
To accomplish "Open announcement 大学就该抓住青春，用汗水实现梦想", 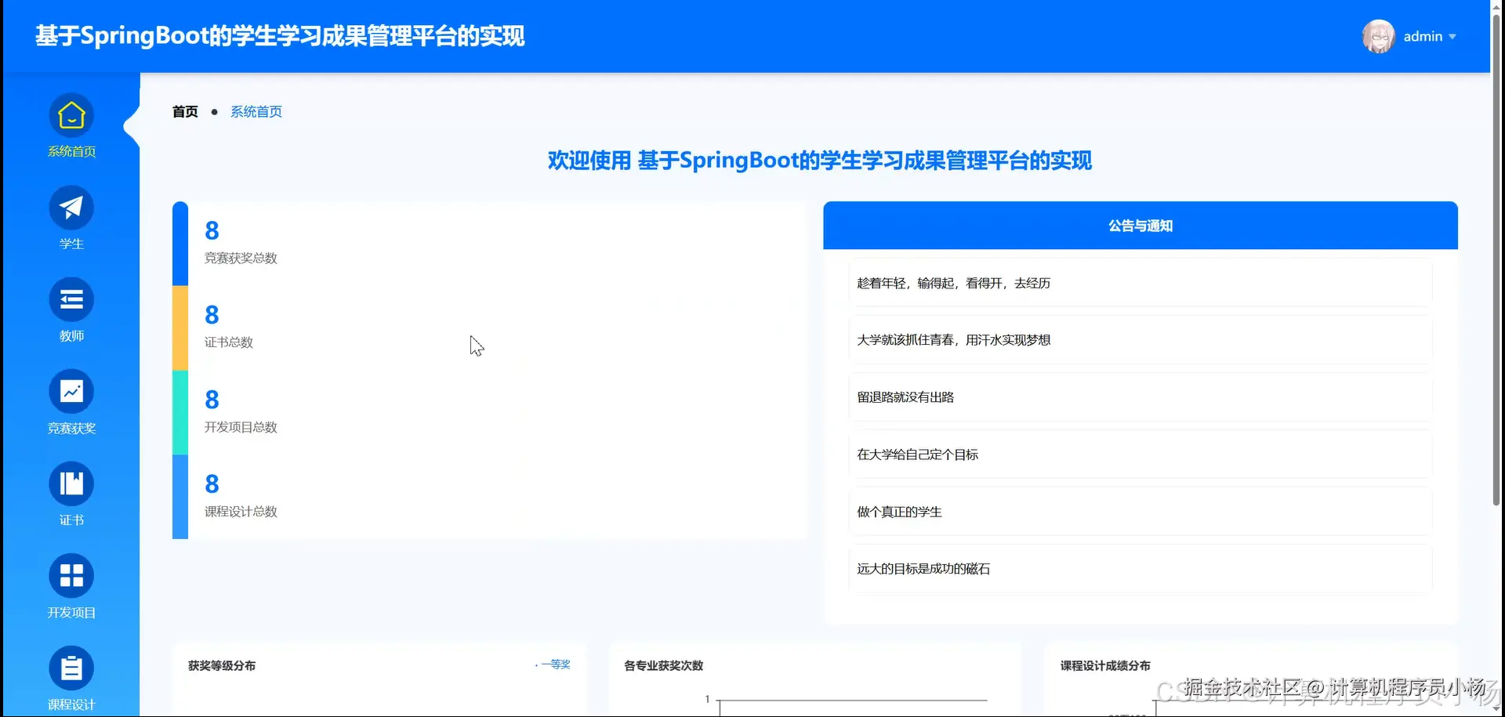I will click(1139, 339).
